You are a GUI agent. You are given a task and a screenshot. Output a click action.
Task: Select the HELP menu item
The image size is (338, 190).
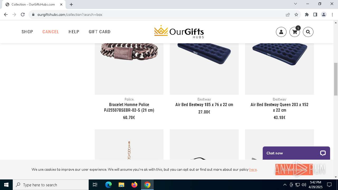click(x=74, y=32)
